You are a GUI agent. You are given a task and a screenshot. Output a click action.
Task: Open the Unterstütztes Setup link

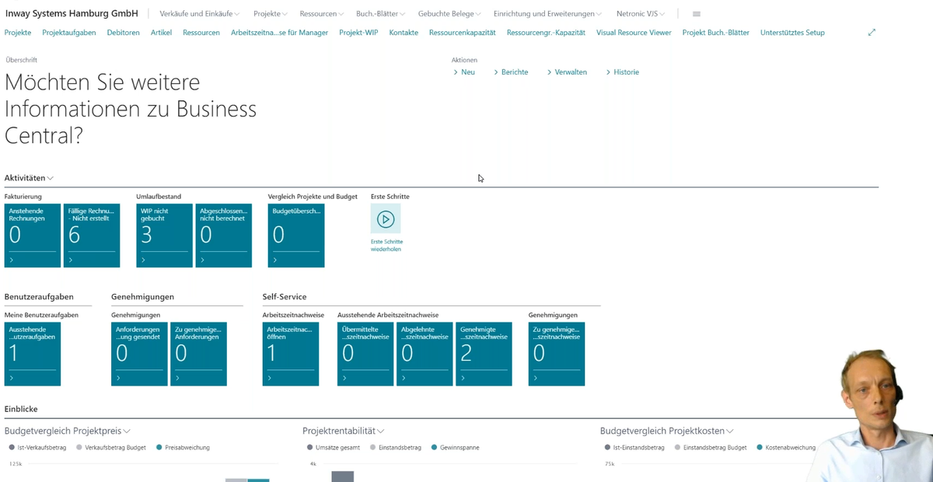coord(792,33)
